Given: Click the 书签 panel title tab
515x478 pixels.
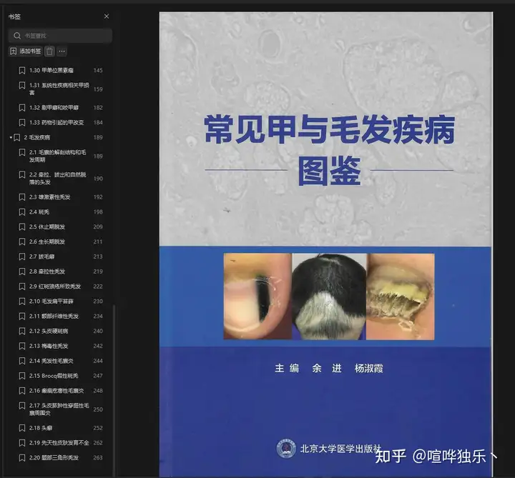Looking at the screenshot, I should pos(15,16).
